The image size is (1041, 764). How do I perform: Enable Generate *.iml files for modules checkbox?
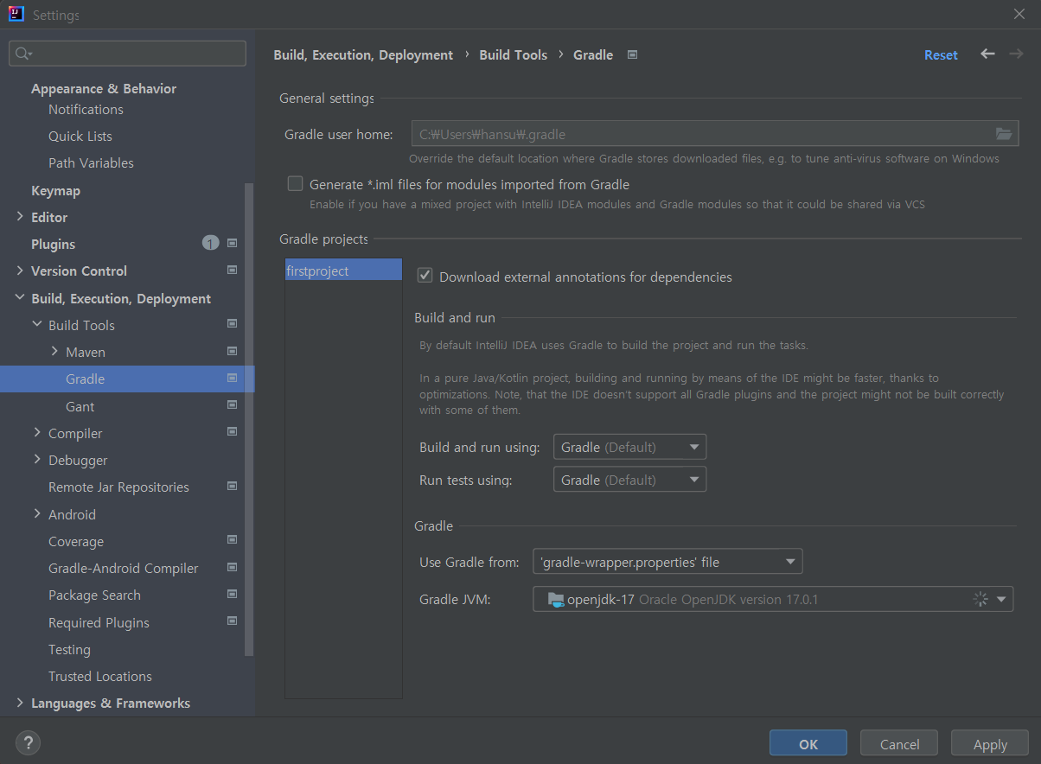tap(296, 184)
